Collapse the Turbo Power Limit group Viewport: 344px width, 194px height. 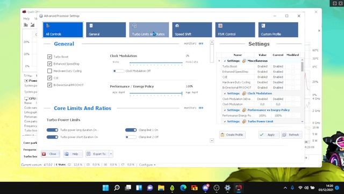225,121
